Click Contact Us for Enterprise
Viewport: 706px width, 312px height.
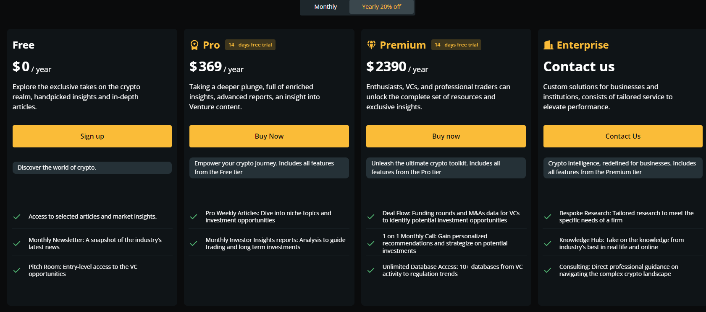(623, 136)
